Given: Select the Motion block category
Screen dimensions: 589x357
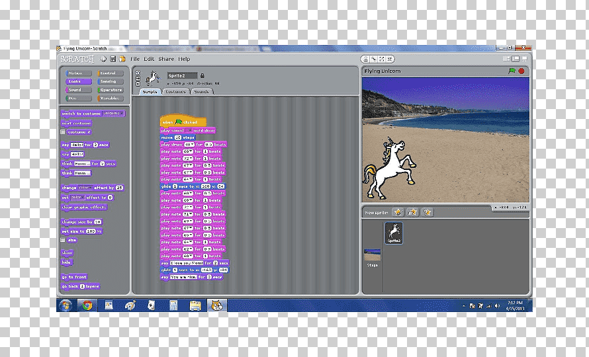Looking at the screenshot, I should pos(79,73).
